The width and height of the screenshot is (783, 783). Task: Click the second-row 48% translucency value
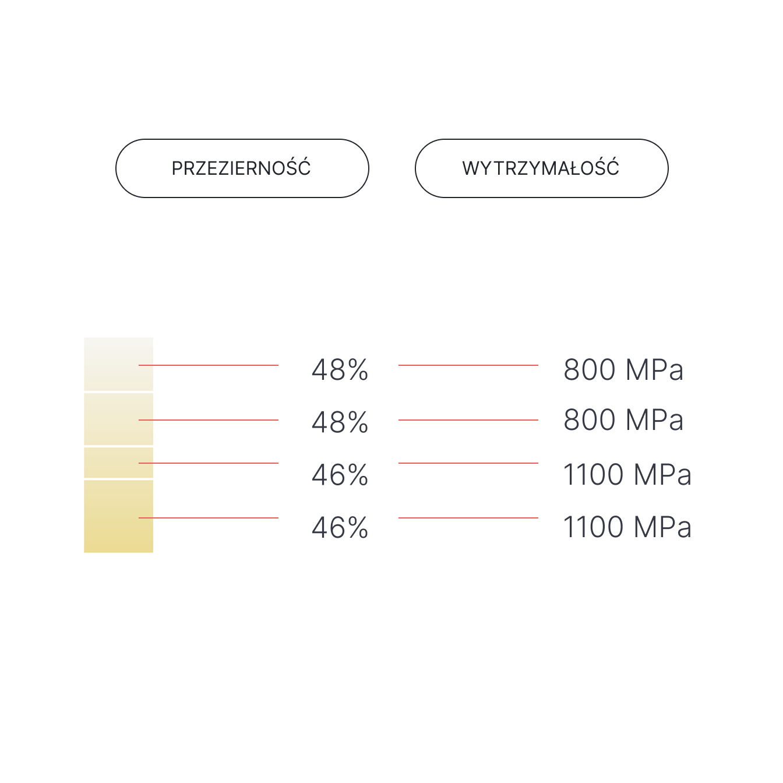[340, 422]
